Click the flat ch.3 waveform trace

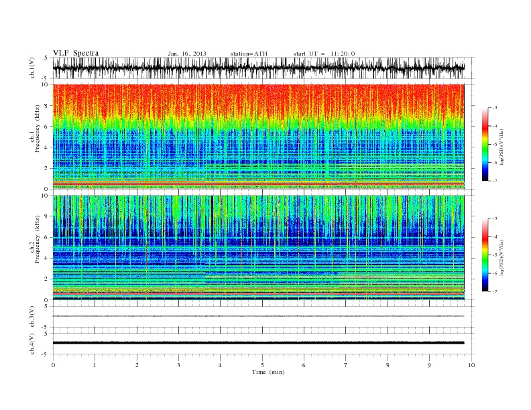pyautogui.click(x=259, y=316)
